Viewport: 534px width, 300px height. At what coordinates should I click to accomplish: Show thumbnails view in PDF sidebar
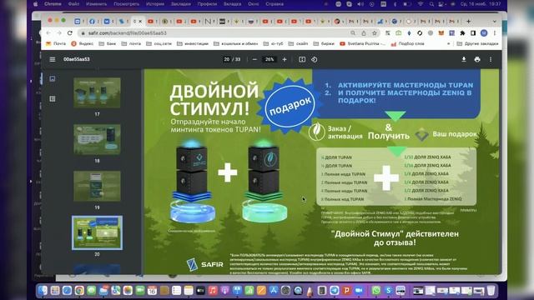point(52,78)
